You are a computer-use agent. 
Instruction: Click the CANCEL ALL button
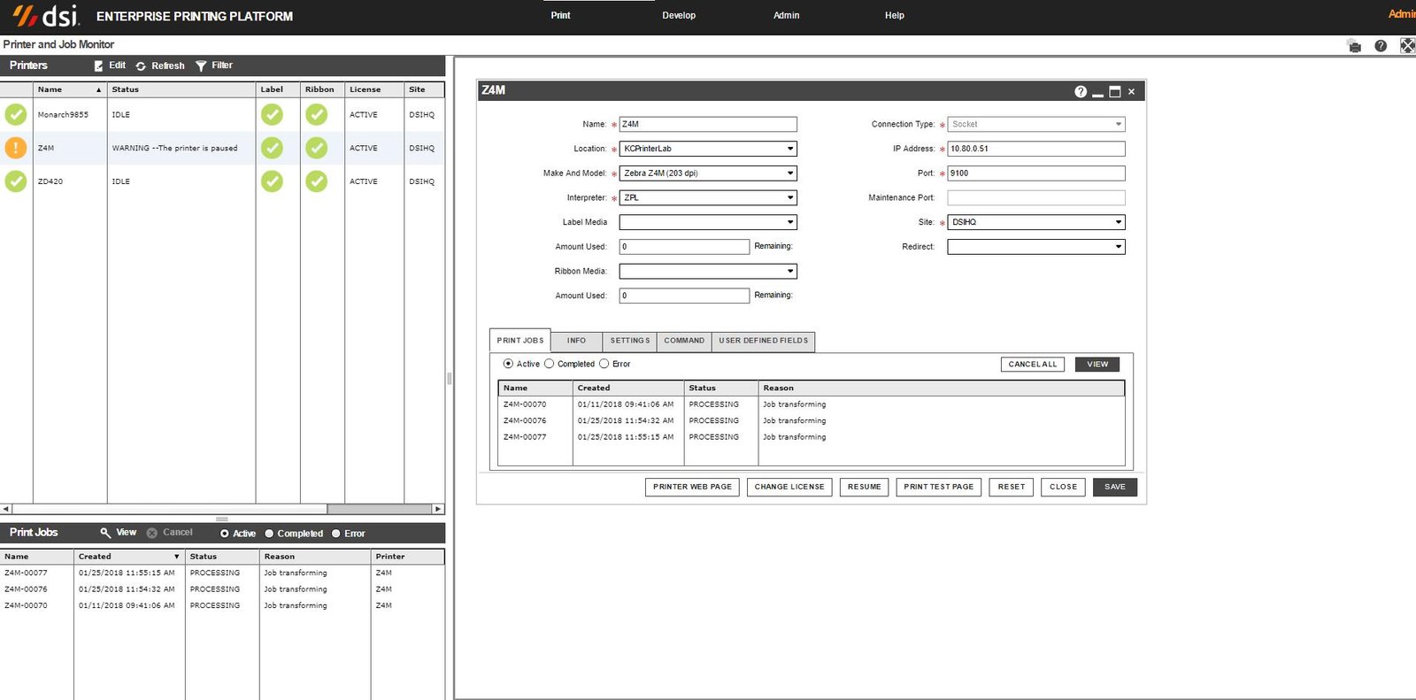[1033, 365]
